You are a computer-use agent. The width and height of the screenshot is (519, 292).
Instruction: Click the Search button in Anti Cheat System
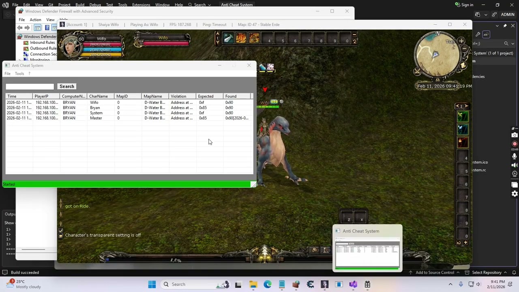(x=67, y=86)
